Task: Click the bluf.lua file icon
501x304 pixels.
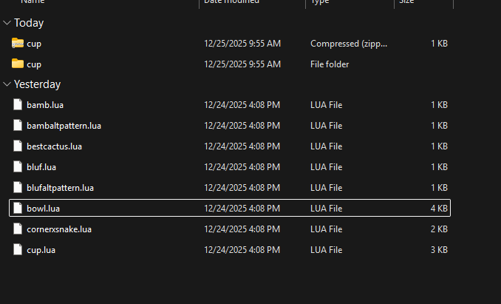Action: point(18,167)
